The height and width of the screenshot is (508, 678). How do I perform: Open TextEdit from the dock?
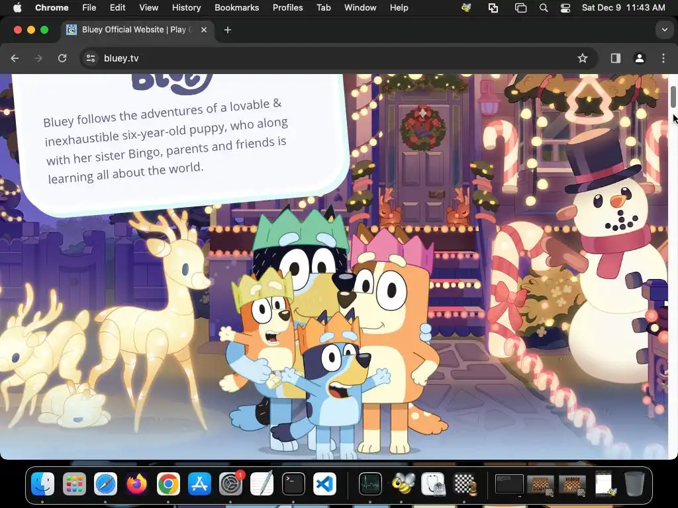(262, 484)
